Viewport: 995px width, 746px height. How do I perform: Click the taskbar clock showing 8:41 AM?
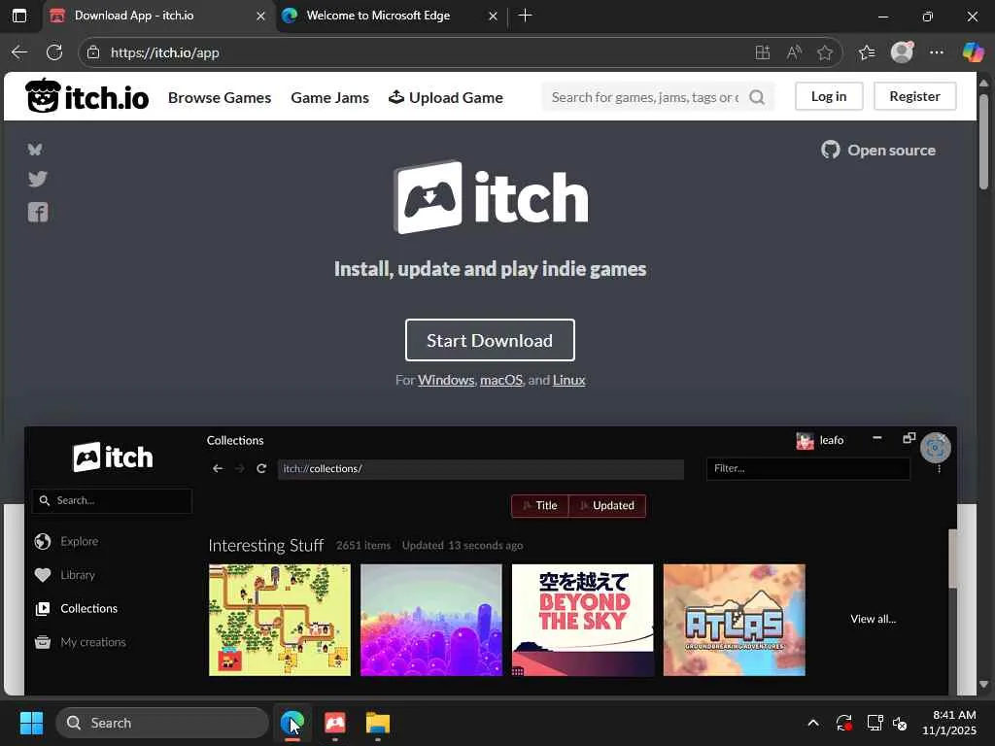tap(949, 723)
